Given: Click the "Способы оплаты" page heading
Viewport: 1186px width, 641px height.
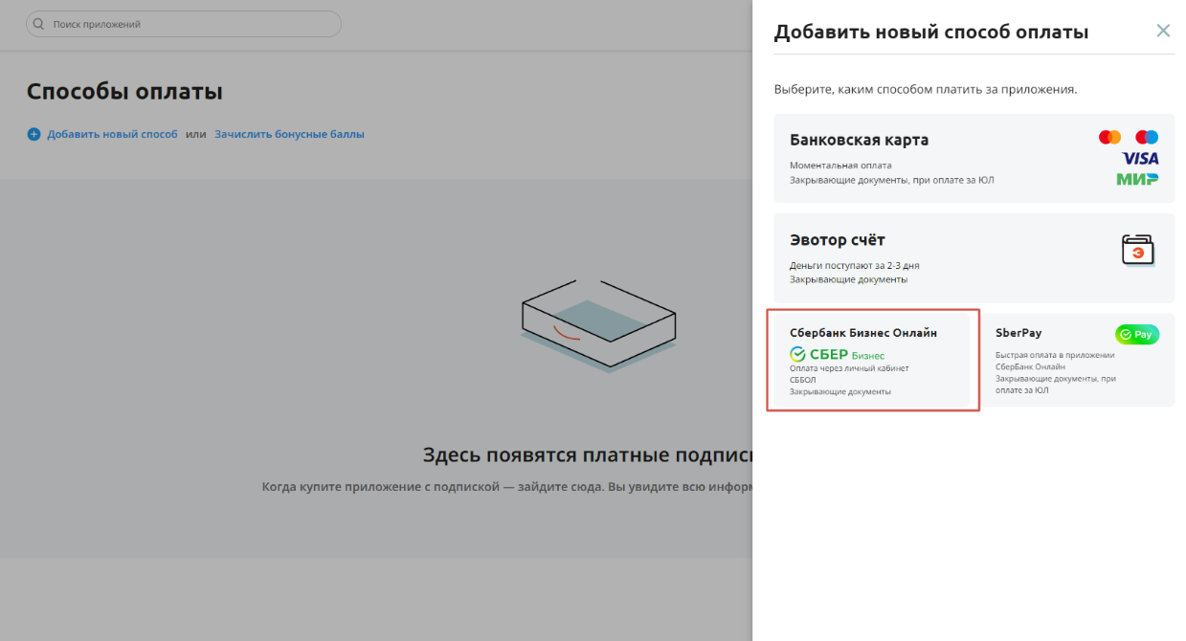Looking at the screenshot, I should 124,92.
